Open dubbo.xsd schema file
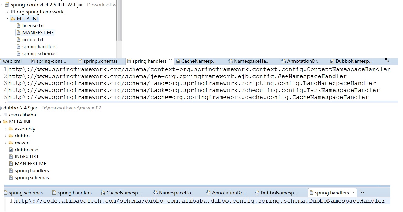Image resolution: width=403 pixels, height=212 pixels. coord(27,150)
